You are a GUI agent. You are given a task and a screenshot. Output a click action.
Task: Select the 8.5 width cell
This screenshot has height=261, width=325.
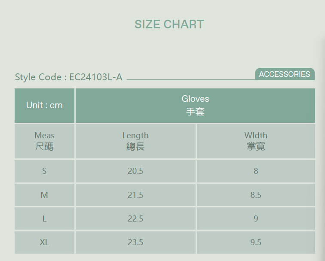tap(256, 195)
